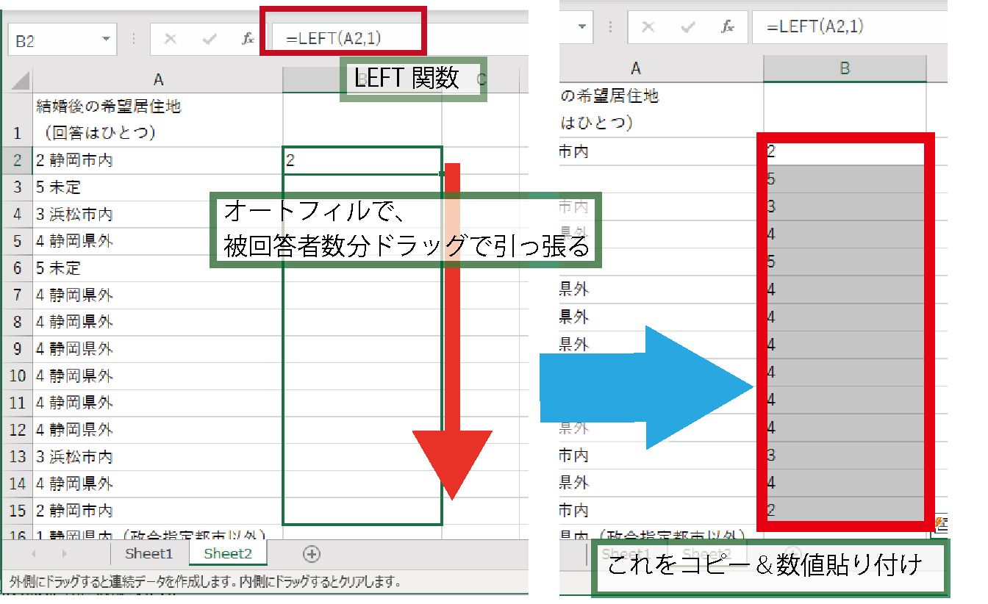Image resolution: width=988 pixels, height=604 pixels.
Task: Select the Sheet2 tab
Action: pos(228,554)
